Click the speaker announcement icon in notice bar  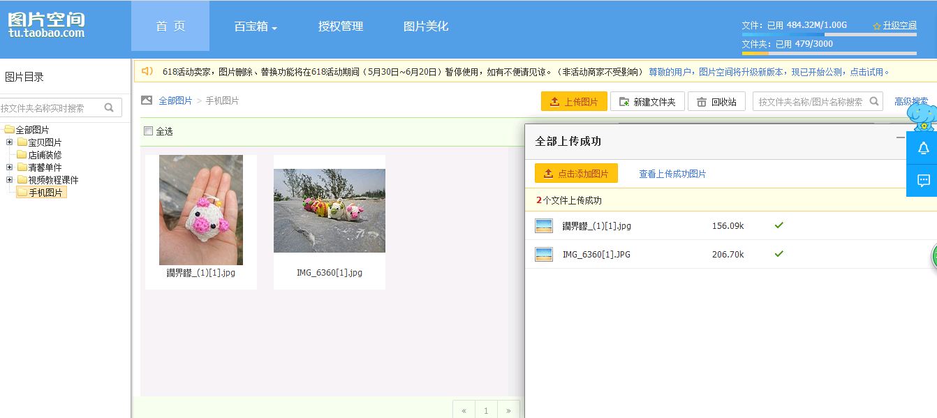[147, 71]
